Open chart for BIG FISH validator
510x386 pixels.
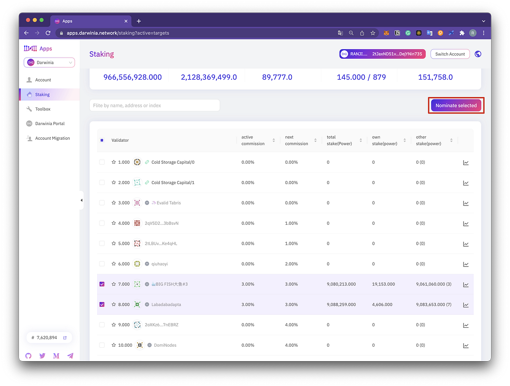click(466, 285)
